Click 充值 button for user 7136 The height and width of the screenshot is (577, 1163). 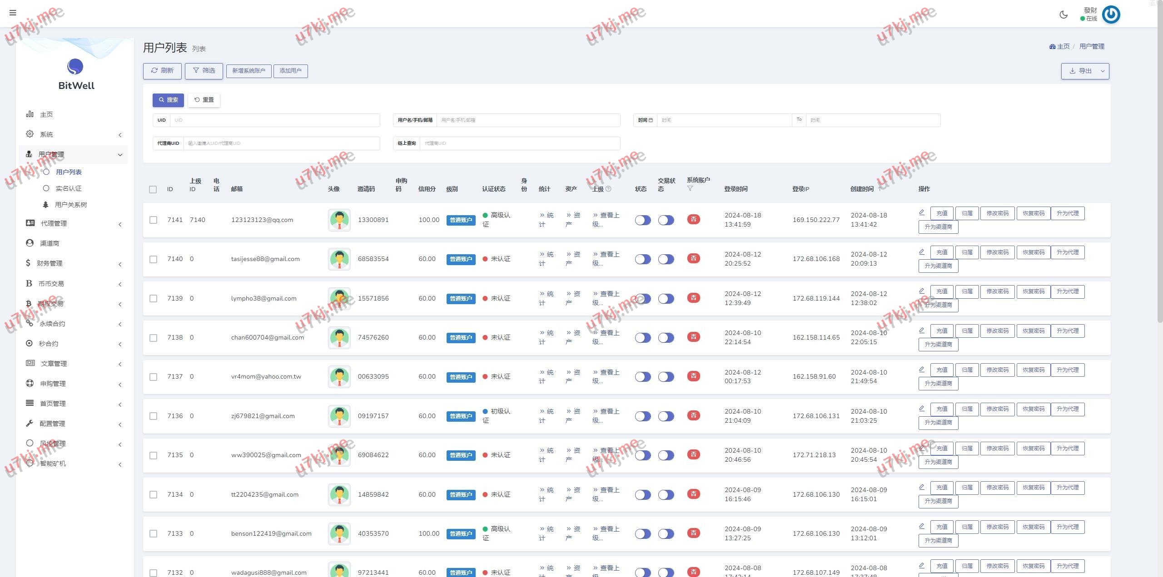pyautogui.click(x=941, y=409)
